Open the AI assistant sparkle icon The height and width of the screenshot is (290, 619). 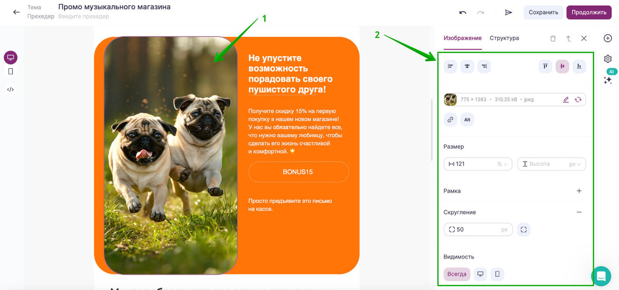click(x=608, y=80)
